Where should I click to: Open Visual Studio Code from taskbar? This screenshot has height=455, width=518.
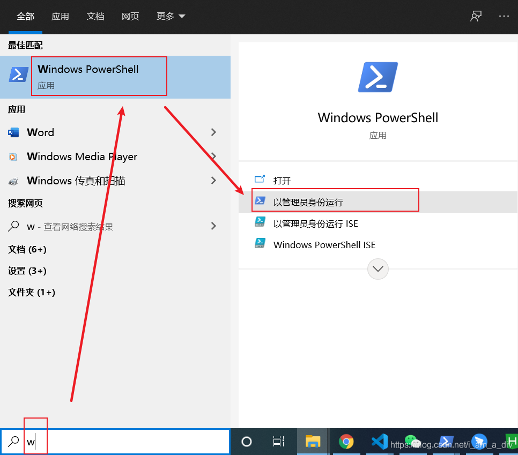tap(379, 442)
